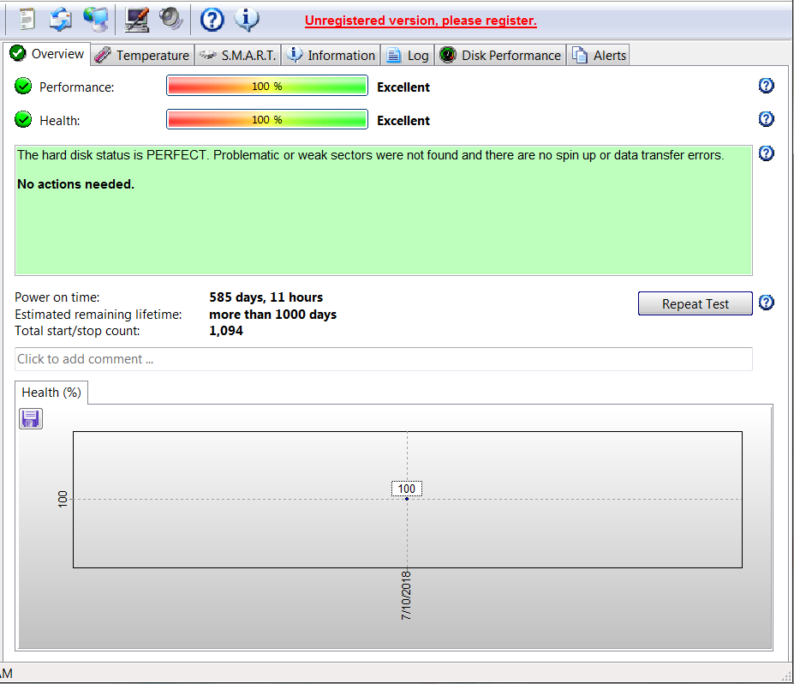Click the Health 100 % progress bar
794x684 pixels.
point(267,120)
